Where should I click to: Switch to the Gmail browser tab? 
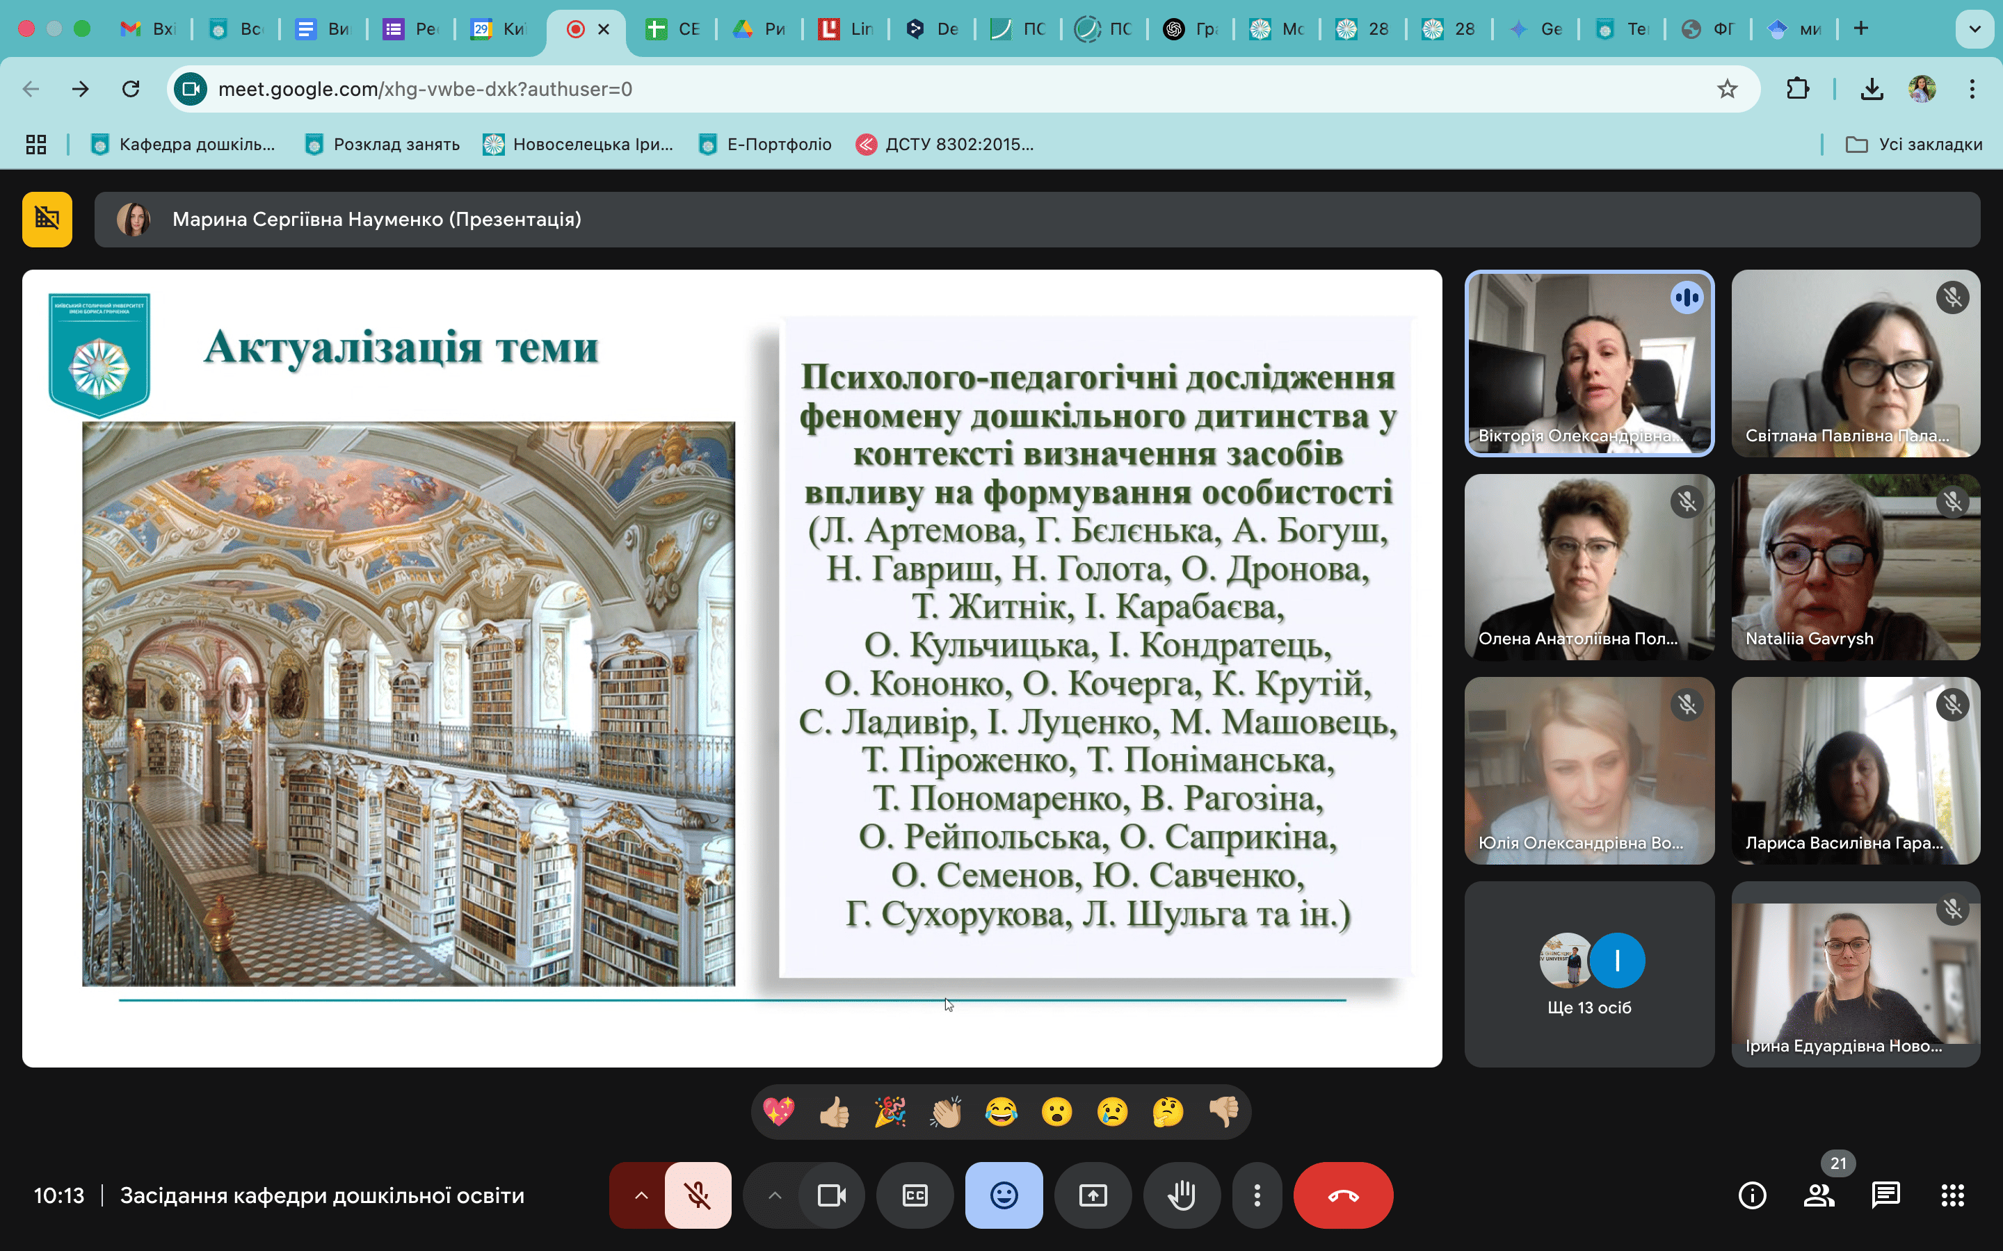pos(147,29)
